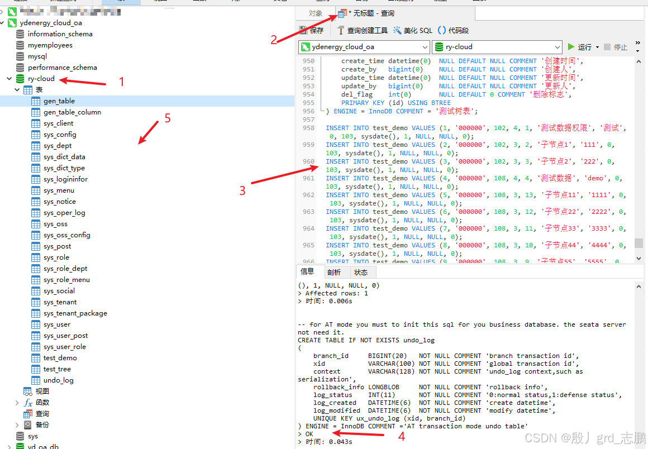Click the green ry-cloud database icon
Image resolution: width=648 pixels, height=449 pixels.
20,79
